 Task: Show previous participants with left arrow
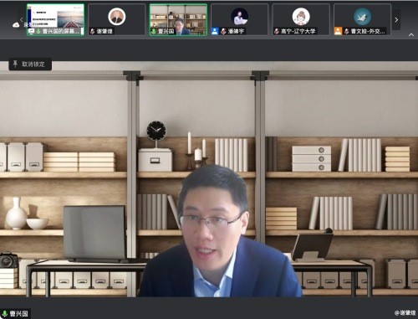(x=22, y=20)
